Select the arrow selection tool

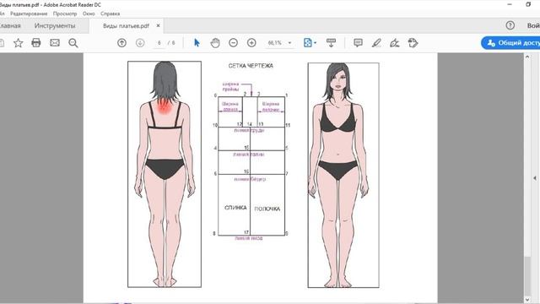click(x=197, y=43)
